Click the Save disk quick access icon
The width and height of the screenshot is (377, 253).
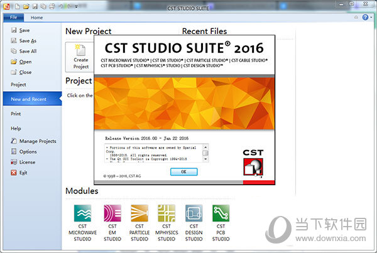[x=35, y=6]
